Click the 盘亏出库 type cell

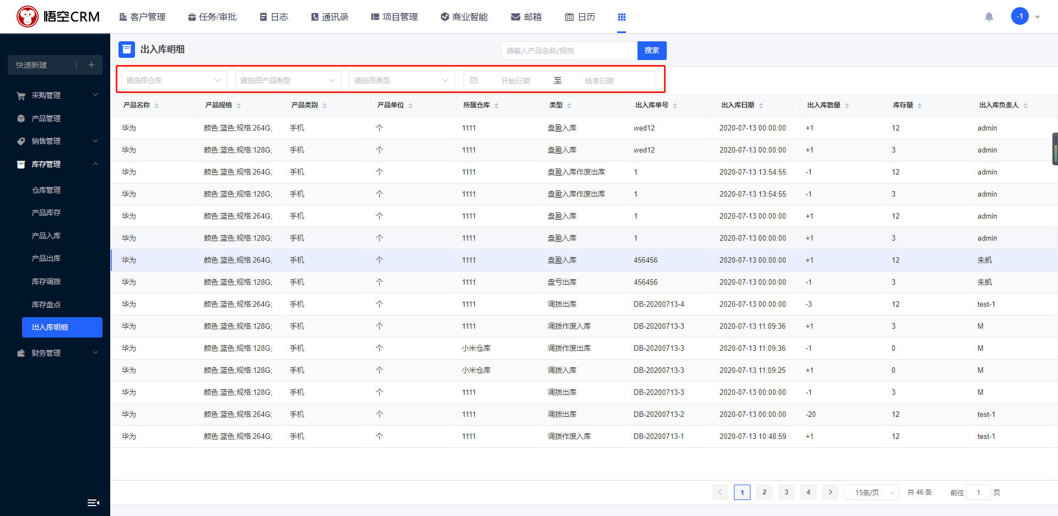point(562,282)
